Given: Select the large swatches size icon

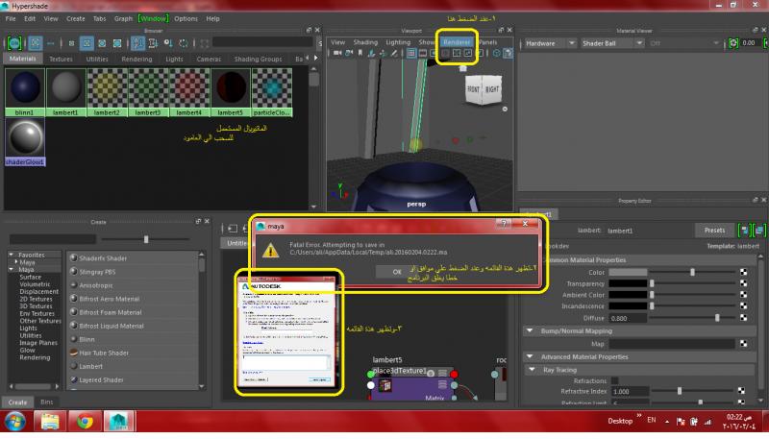Looking at the screenshot, I should coord(102,43).
